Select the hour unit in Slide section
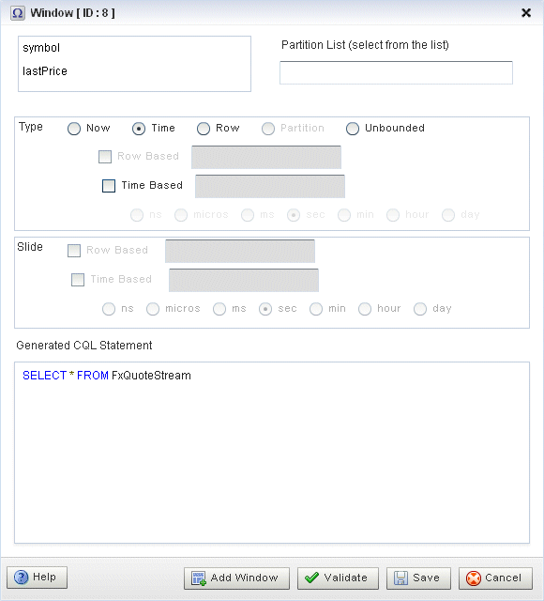544x601 pixels. (365, 309)
